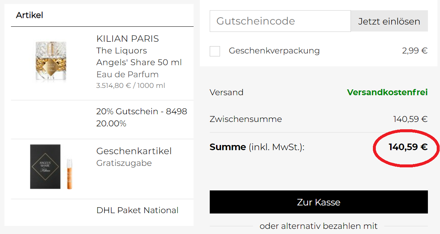Select the Gratiszugabe label
The height and width of the screenshot is (234, 440).
pos(124,163)
